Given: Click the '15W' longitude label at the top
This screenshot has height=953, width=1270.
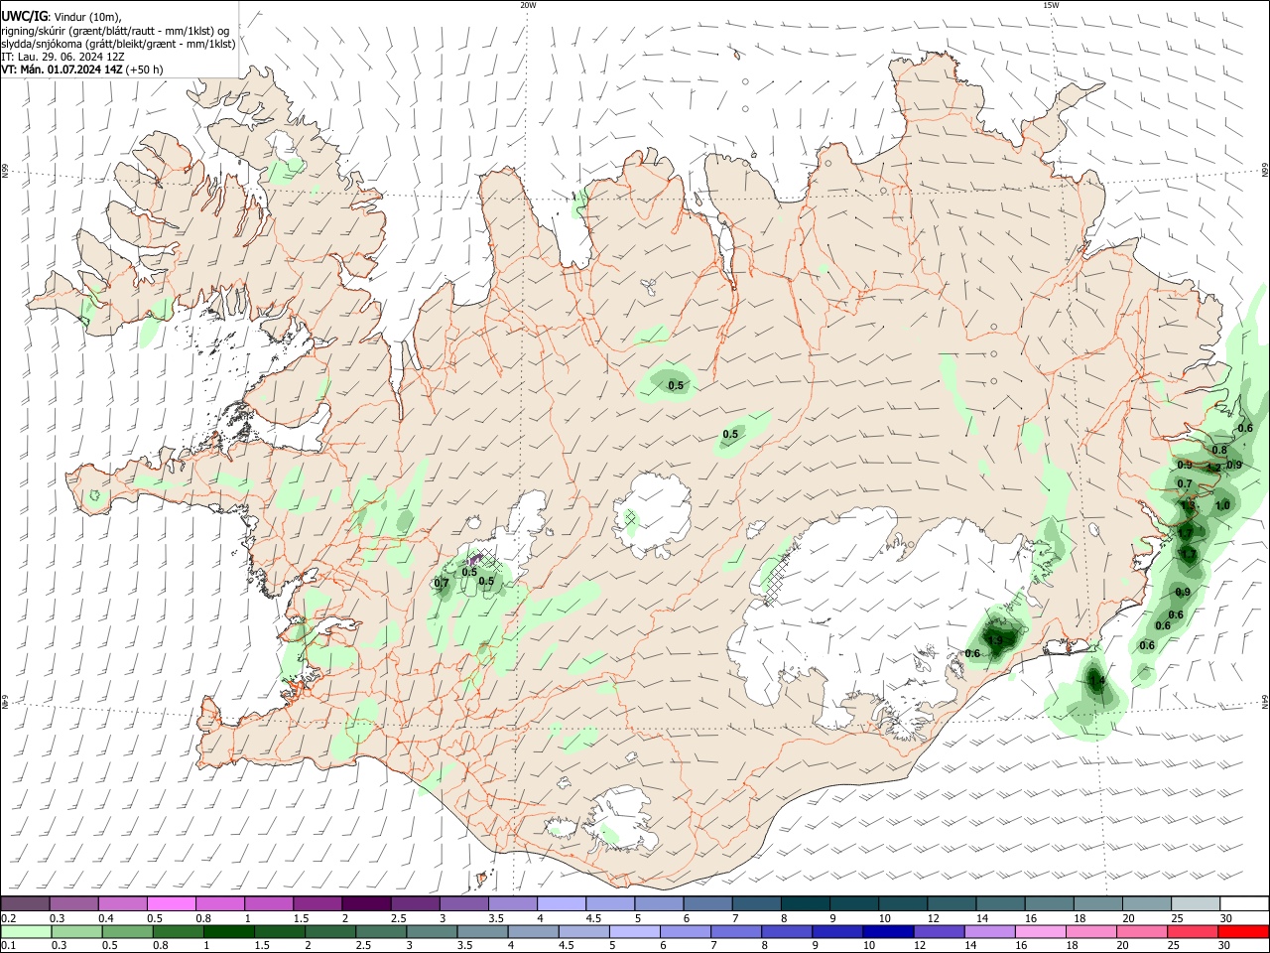Looking at the screenshot, I should pyautogui.click(x=1050, y=5).
